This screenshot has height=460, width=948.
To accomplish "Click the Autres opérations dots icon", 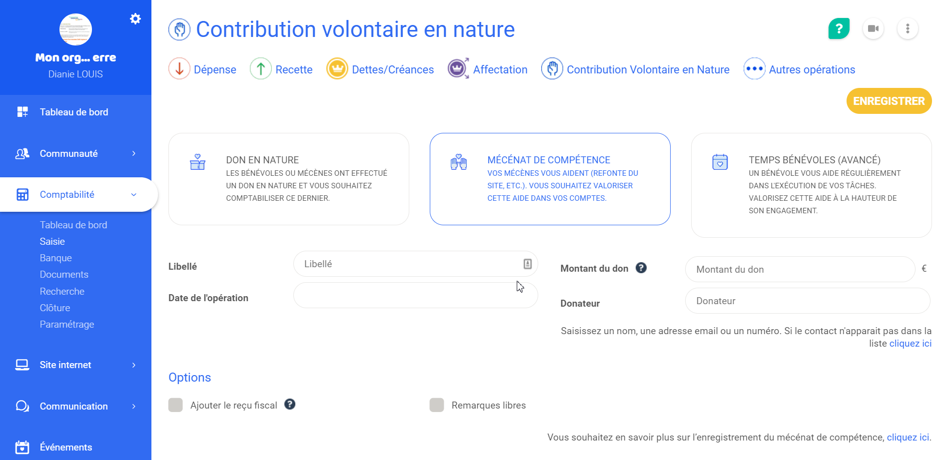I will pyautogui.click(x=754, y=69).
